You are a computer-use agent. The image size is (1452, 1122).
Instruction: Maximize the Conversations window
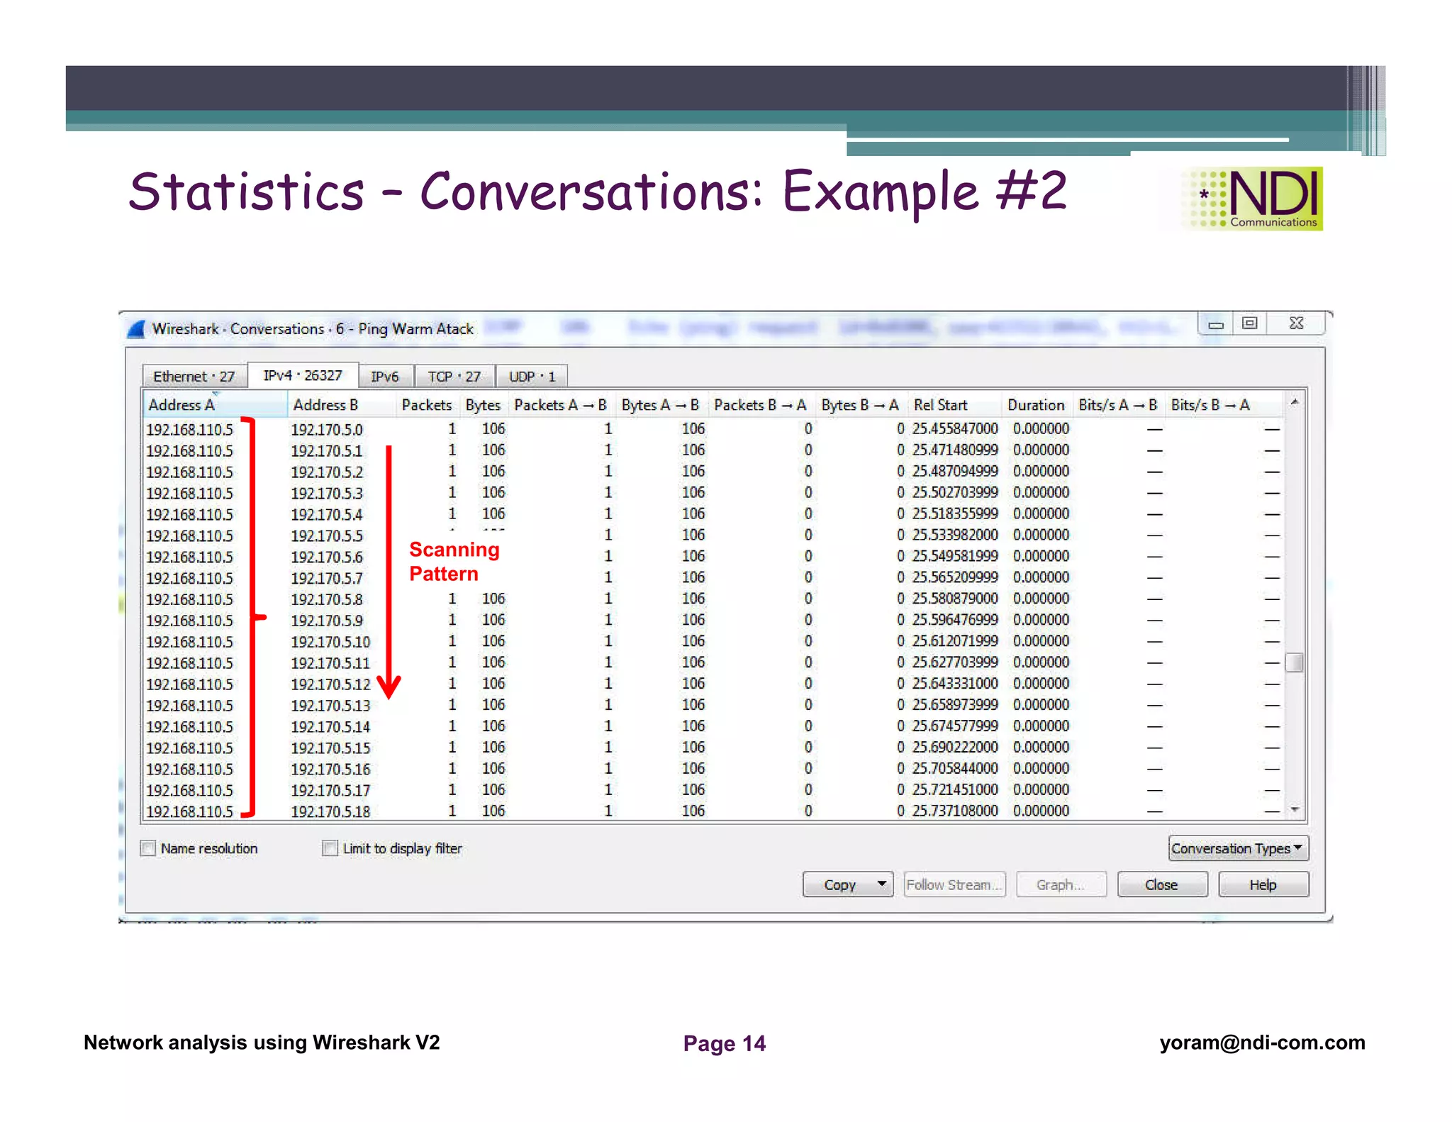(x=1250, y=323)
